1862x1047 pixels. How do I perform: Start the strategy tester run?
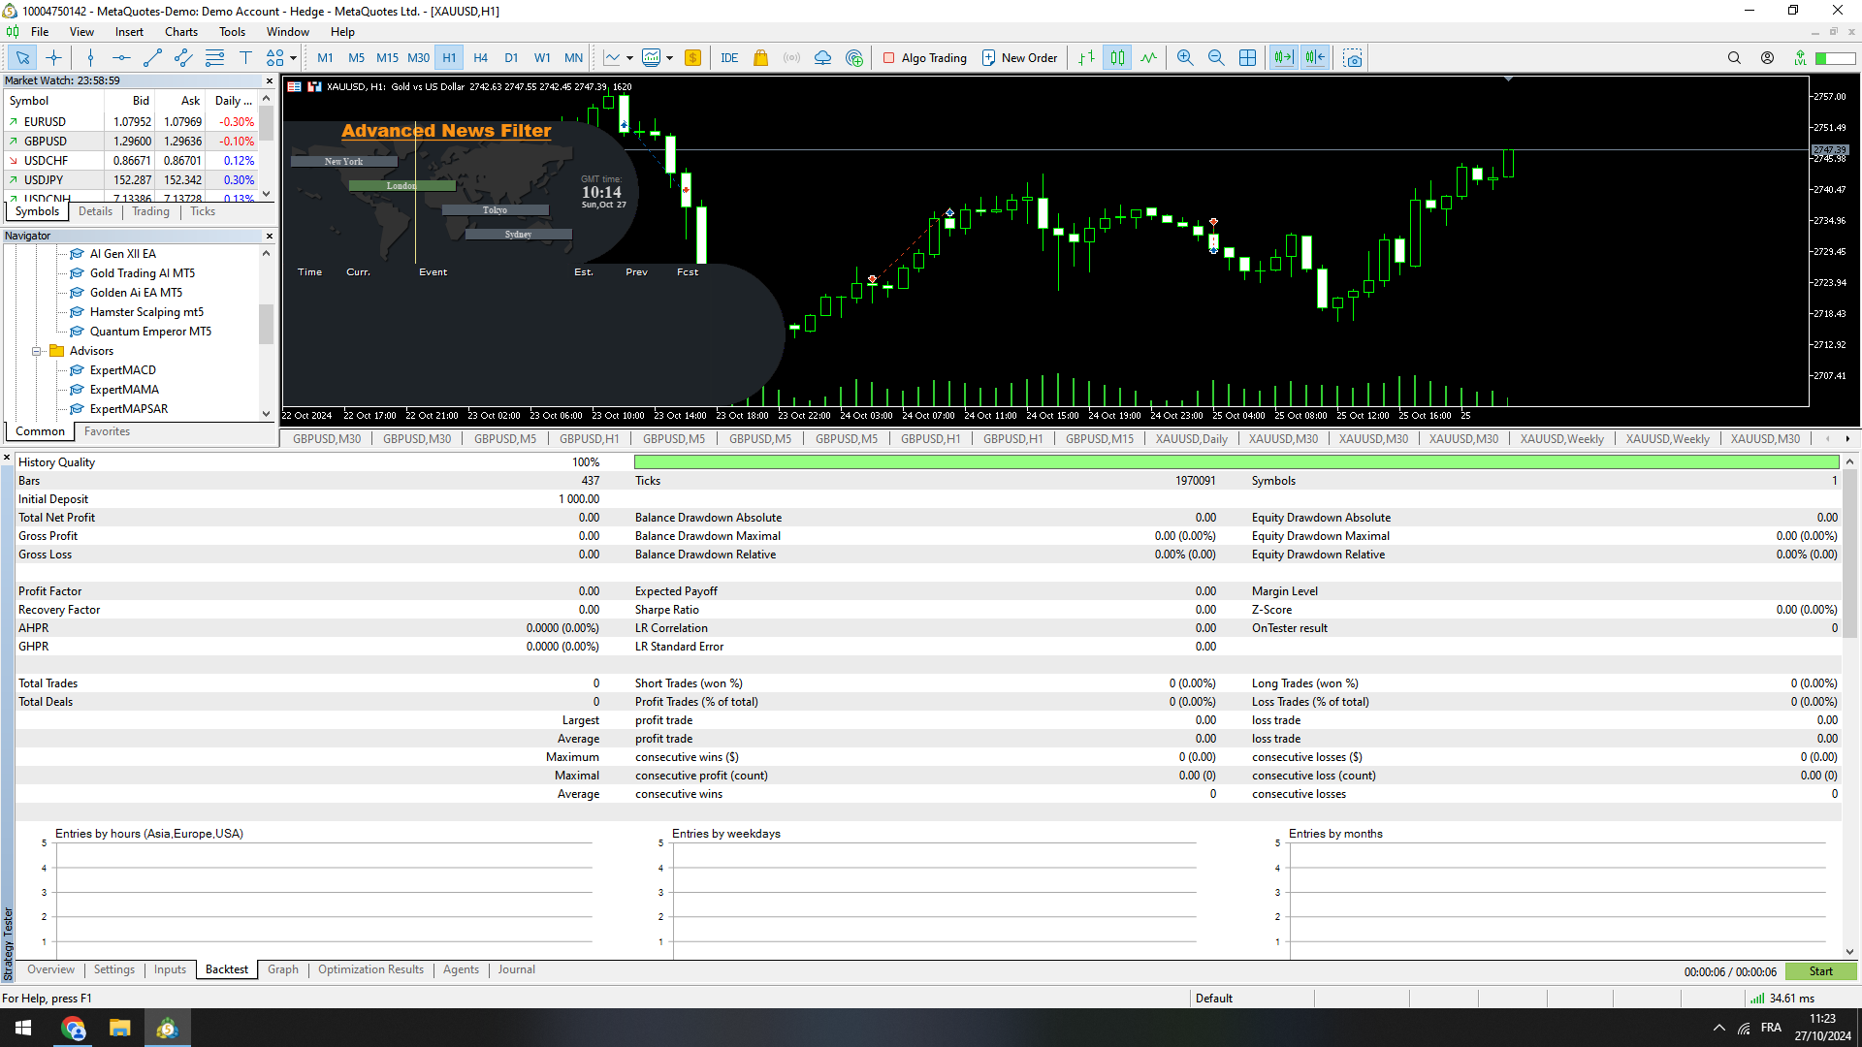coord(1820,971)
